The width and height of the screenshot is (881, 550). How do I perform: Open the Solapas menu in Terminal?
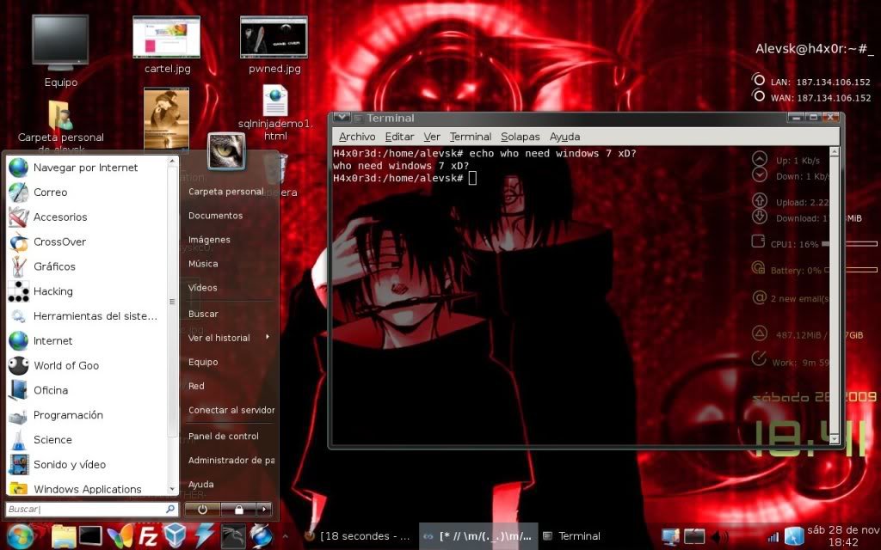pos(520,137)
